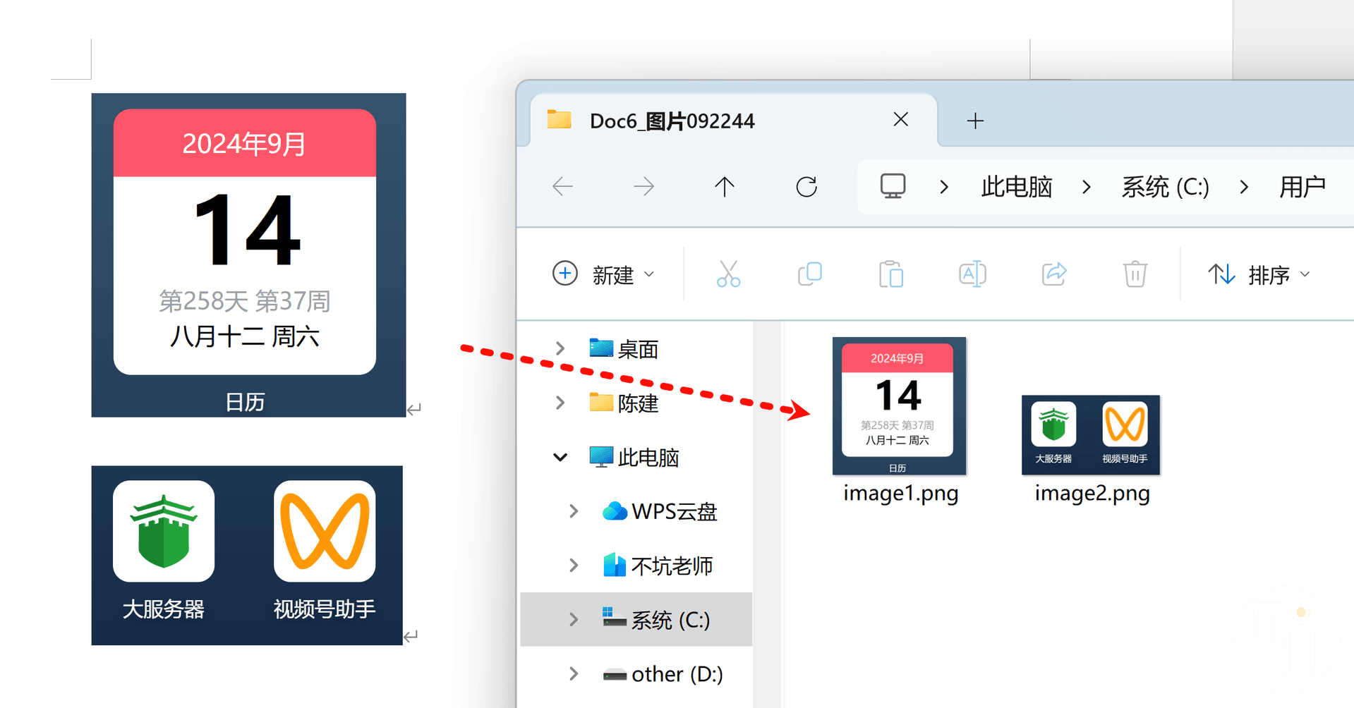Expand the 不坑老师 tree node

(x=574, y=565)
